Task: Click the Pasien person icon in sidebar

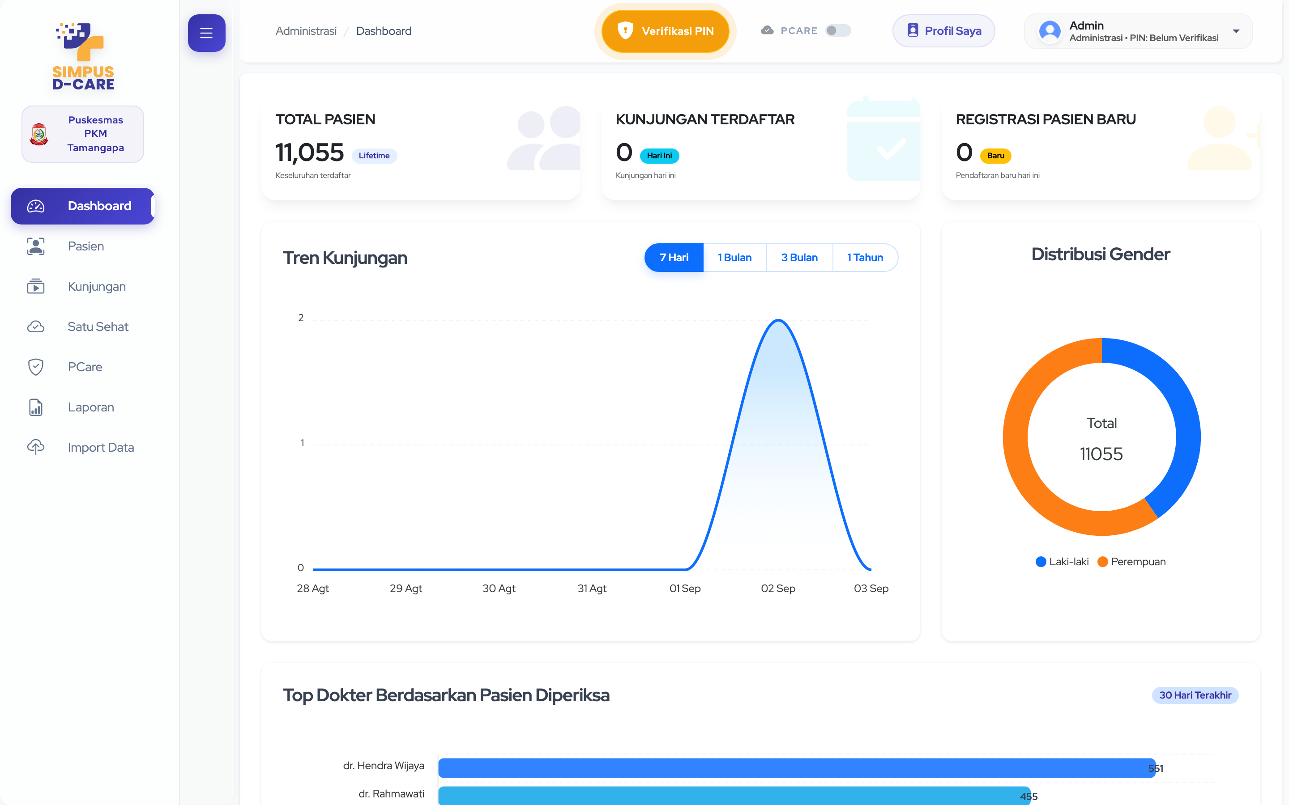Action: click(x=36, y=246)
